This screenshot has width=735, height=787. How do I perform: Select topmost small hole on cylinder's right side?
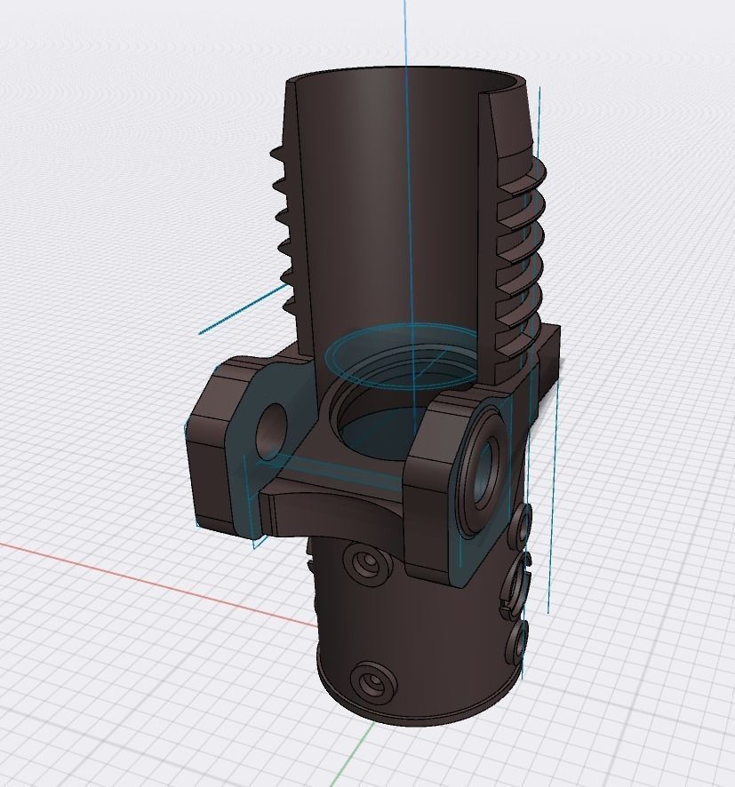(x=521, y=524)
